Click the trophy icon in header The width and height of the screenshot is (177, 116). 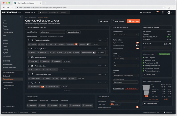pos(163,12)
